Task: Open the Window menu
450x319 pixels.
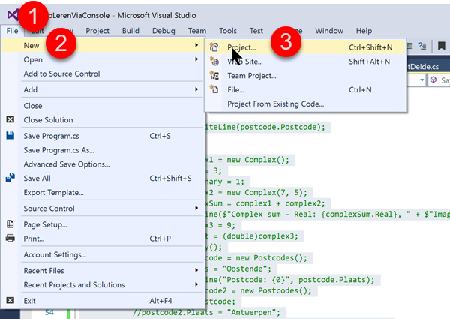Action: tap(329, 31)
